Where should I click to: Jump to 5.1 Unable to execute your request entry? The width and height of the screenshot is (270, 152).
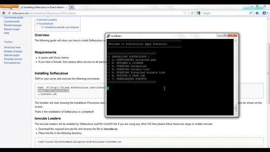60,27
